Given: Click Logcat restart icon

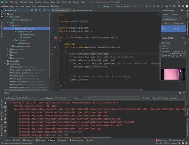Looking at the screenshot, I should pos(5,127).
